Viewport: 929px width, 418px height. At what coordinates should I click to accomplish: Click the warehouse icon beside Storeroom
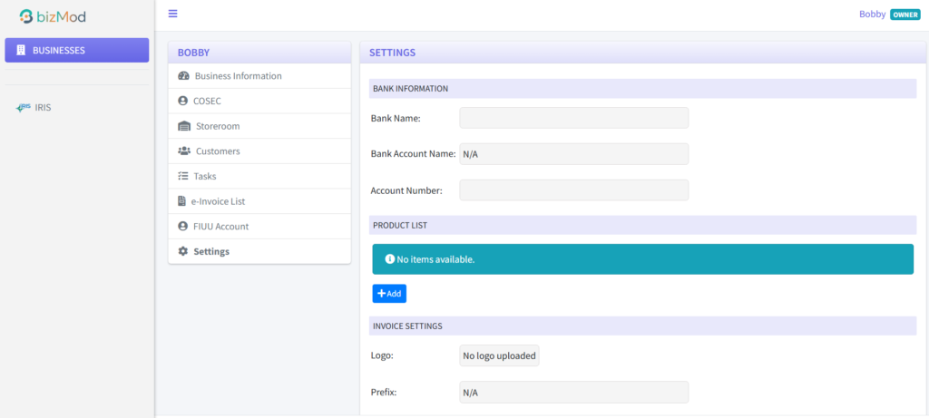coord(184,126)
